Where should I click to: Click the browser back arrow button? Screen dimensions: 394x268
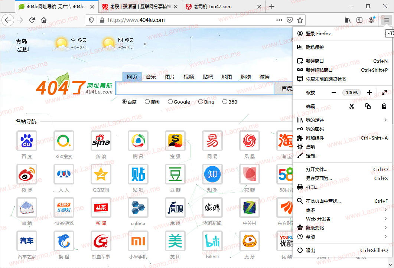[8, 20]
